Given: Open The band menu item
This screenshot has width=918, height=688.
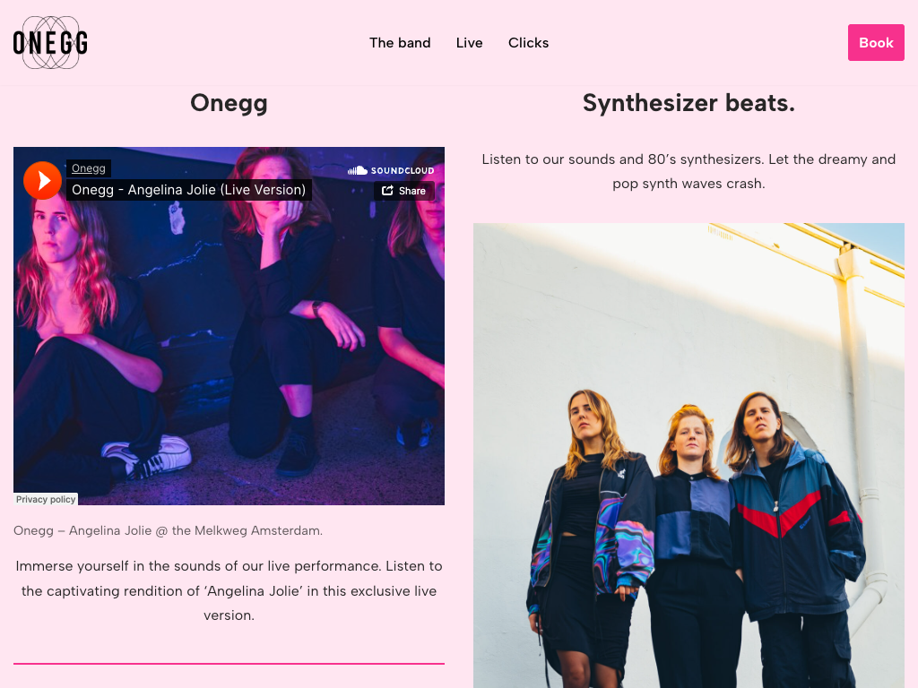Looking at the screenshot, I should 400,43.
